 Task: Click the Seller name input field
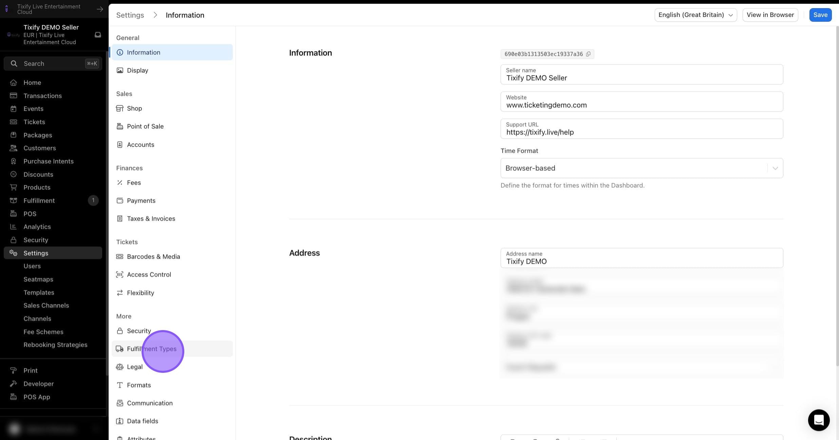(641, 74)
